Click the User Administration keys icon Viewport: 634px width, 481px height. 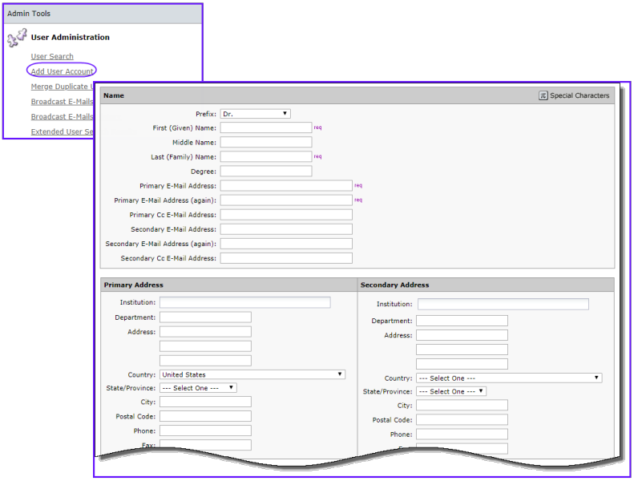coord(17,38)
